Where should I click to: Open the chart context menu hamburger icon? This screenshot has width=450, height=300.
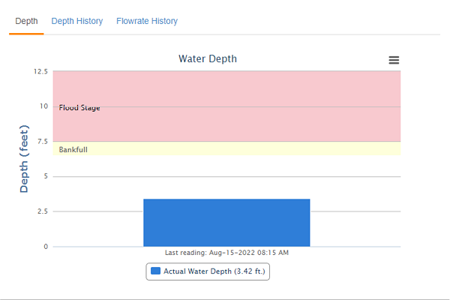(x=394, y=60)
